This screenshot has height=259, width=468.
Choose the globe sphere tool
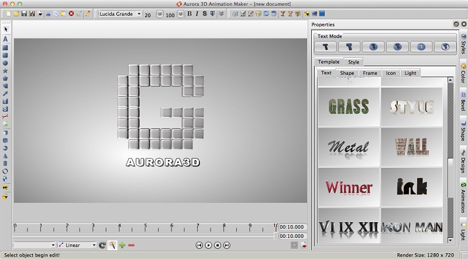(x=5, y=179)
